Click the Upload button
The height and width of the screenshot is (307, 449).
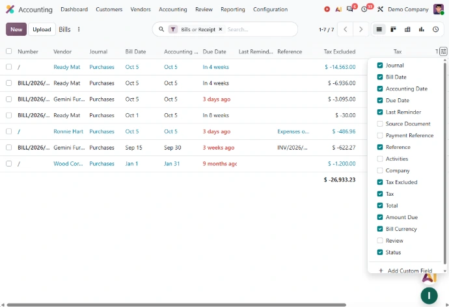click(42, 29)
